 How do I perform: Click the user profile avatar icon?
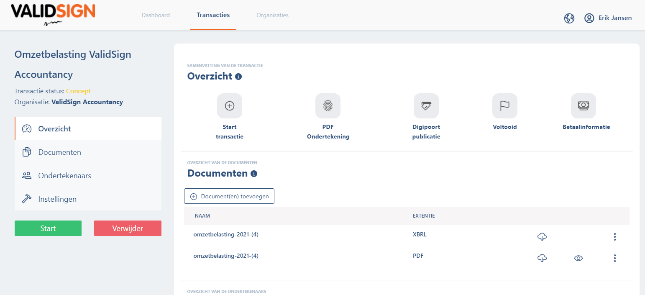589,18
